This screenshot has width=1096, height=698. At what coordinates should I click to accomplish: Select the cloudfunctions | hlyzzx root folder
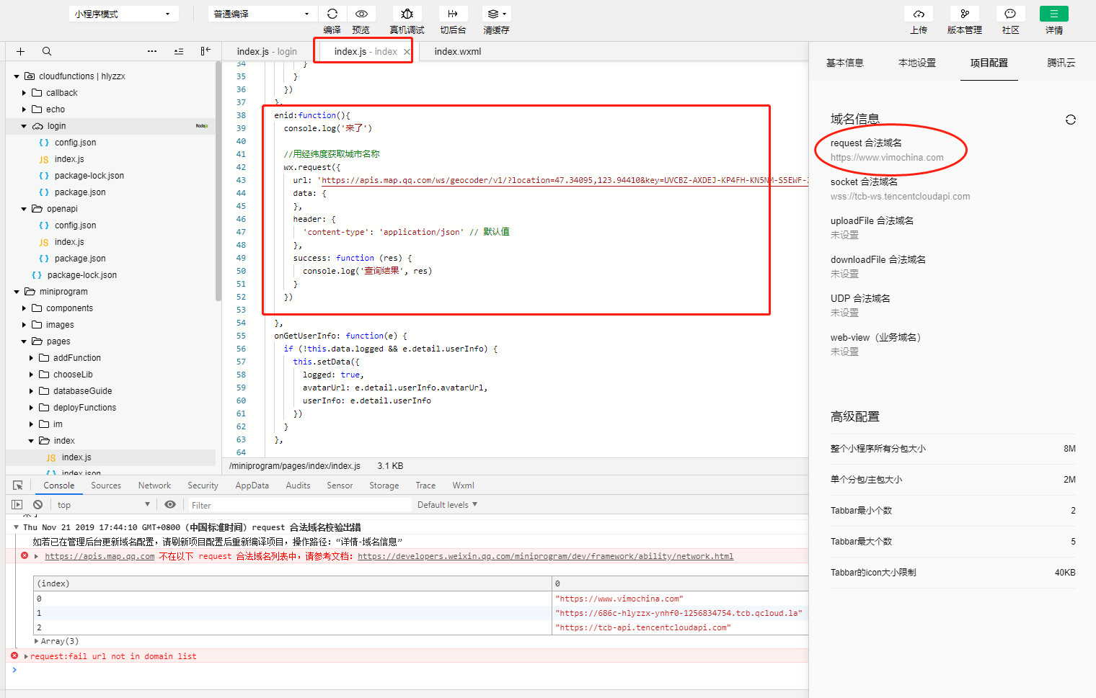[x=82, y=76]
